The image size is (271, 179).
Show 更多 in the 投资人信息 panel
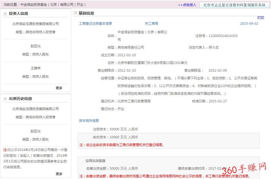(59, 88)
